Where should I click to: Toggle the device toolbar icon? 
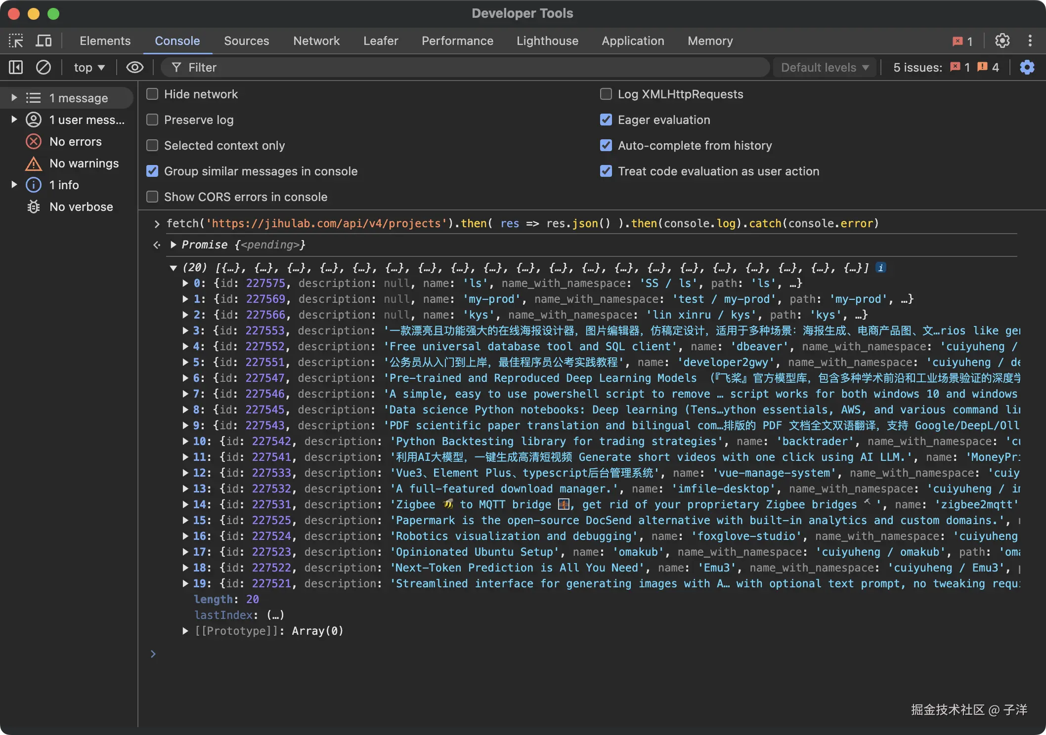click(44, 41)
